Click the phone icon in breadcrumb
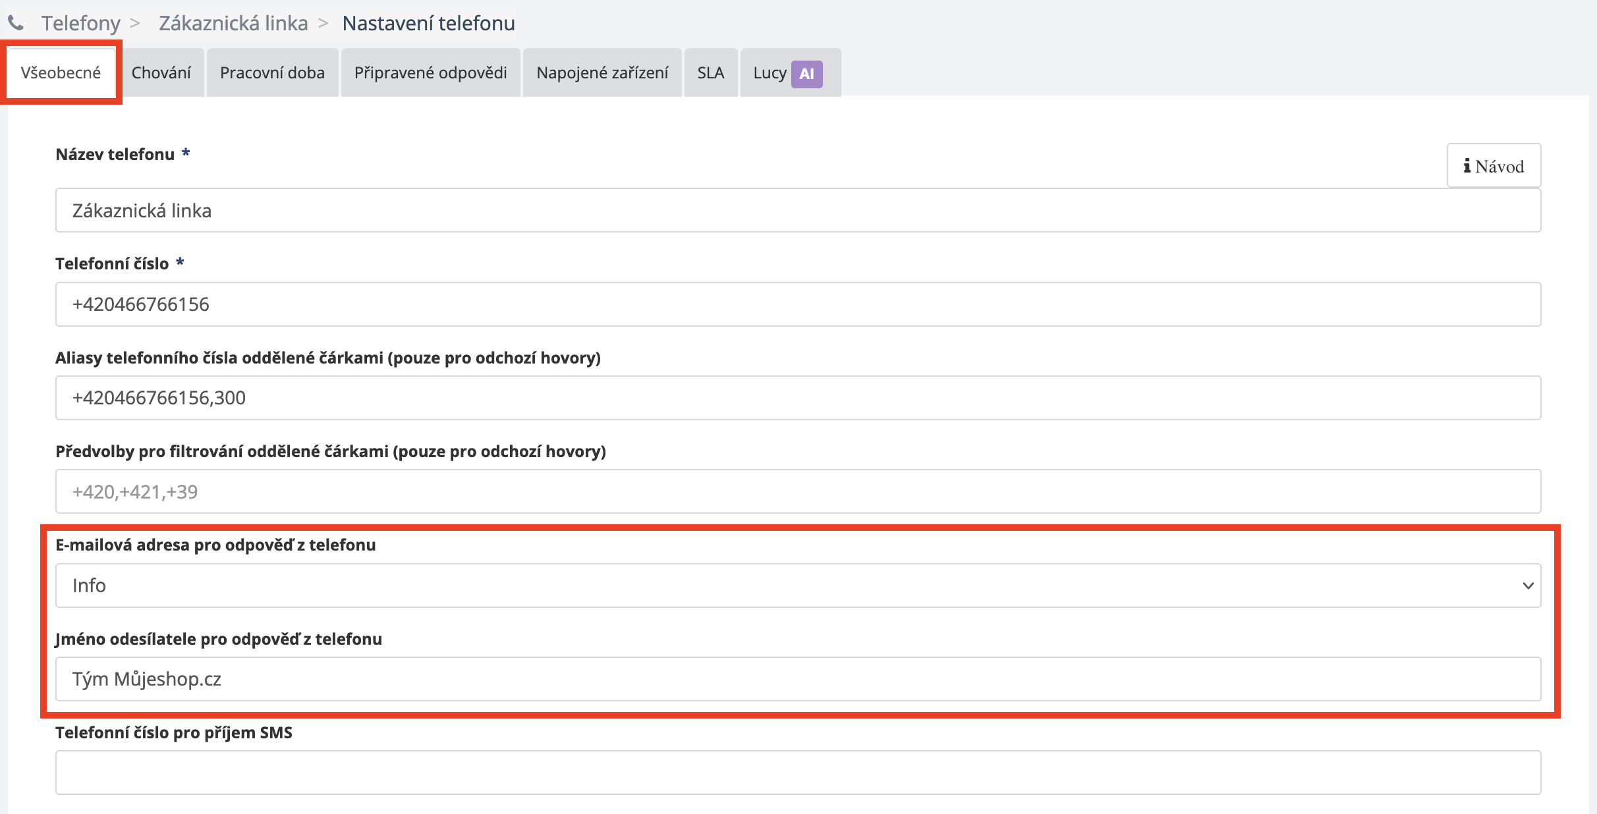Image resolution: width=1597 pixels, height=814 pixels. (16, 24)
